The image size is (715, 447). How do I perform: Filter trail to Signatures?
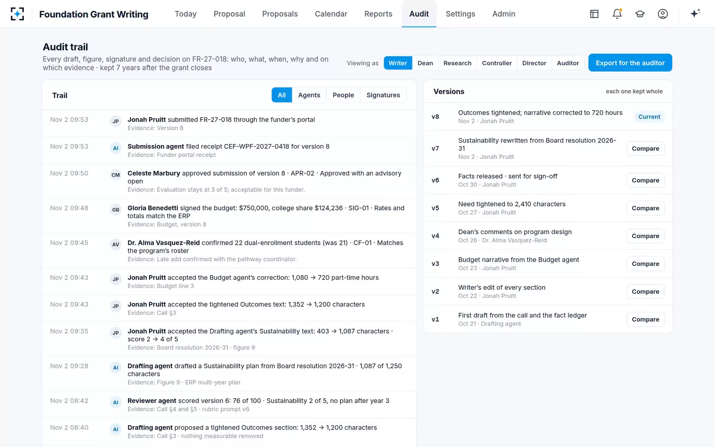[x=383, y=95]
